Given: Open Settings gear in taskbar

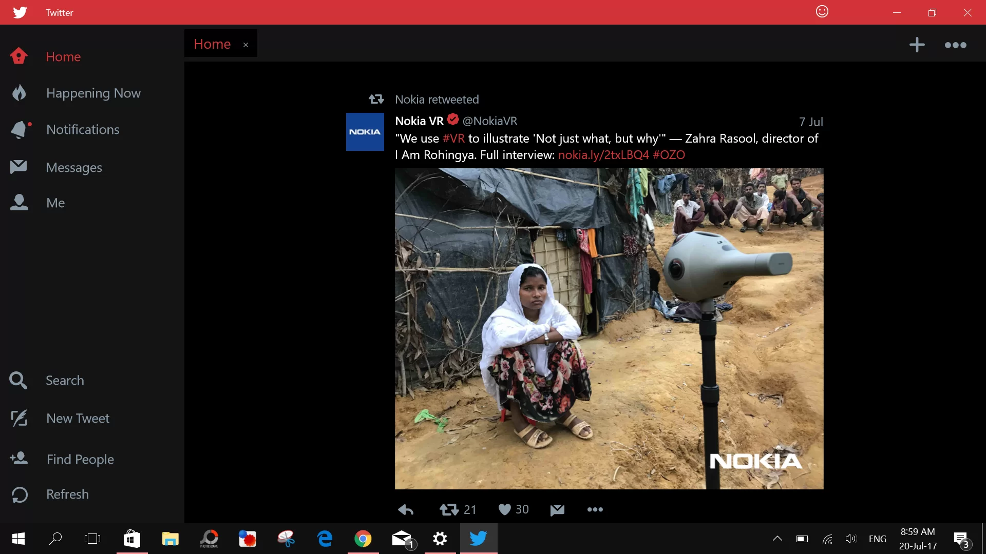Looking at the screenshot, I should click(x=440, y=539).
